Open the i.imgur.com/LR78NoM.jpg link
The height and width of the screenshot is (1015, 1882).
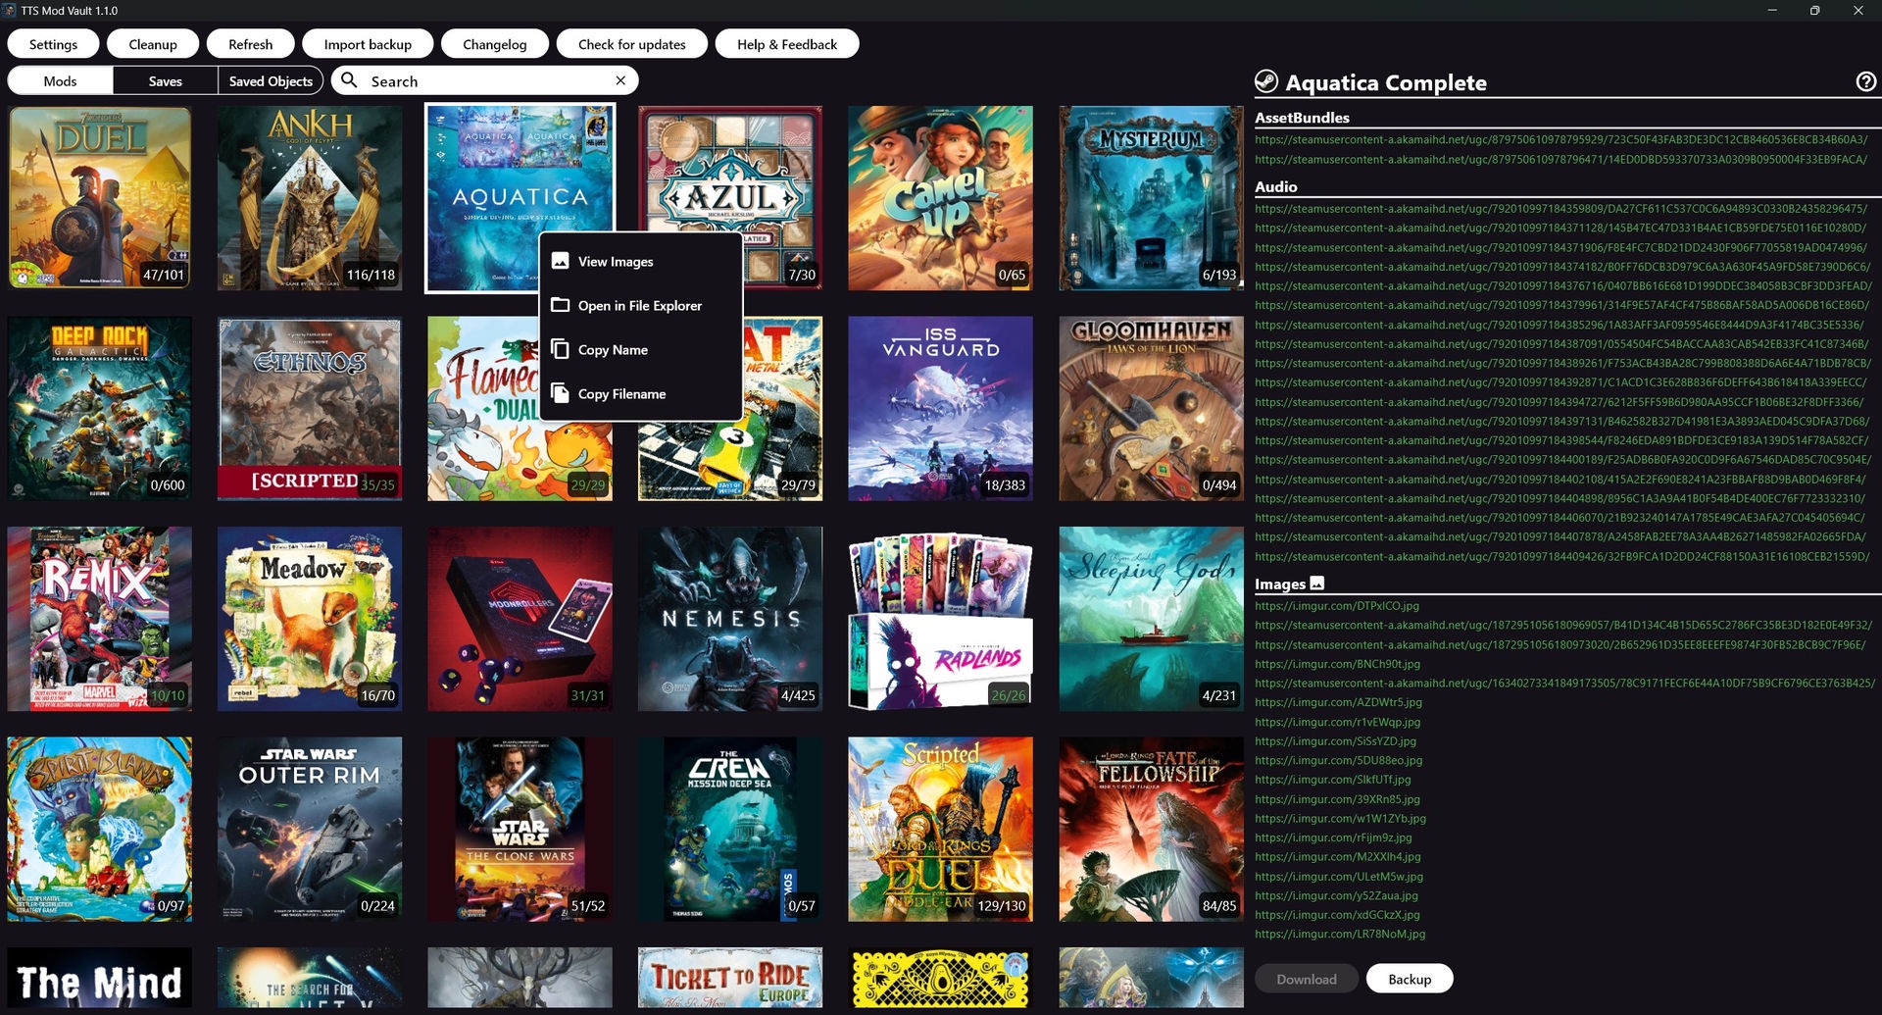(1340, 934)
